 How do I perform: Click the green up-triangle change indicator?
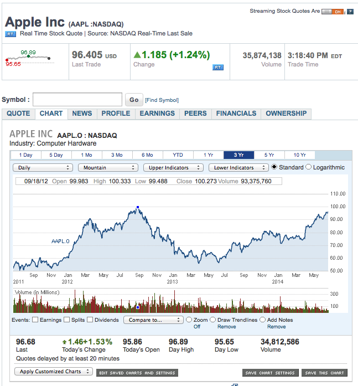[137, 55]
